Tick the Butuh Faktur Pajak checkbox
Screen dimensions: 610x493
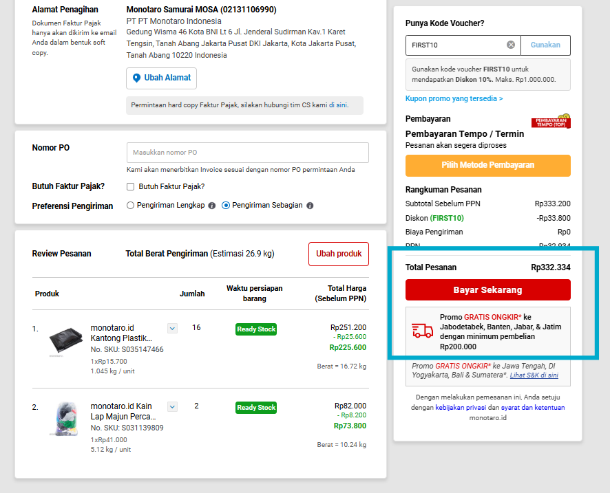[x=130, y=187]
